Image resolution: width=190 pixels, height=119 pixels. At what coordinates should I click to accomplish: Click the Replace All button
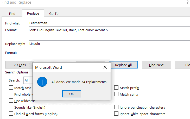123,65
